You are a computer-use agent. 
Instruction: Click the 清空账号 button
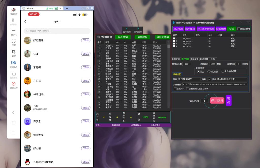coord(190,29)
